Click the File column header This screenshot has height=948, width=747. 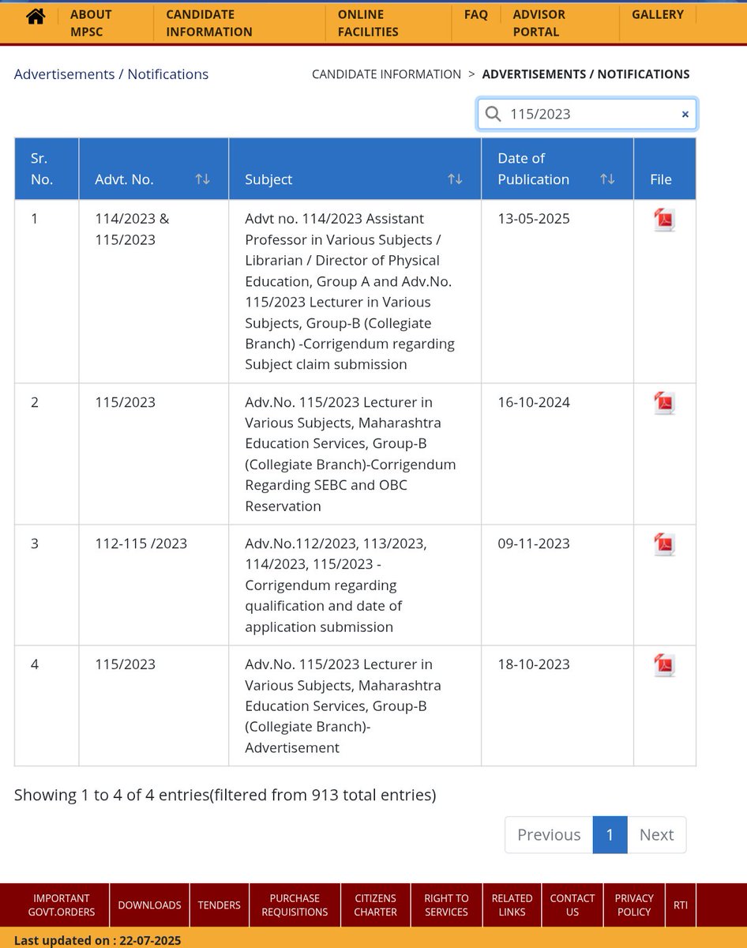(665, 169)
